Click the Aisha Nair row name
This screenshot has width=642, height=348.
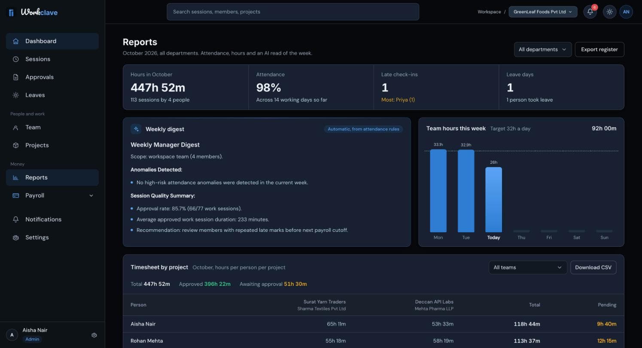click(143, 324)
